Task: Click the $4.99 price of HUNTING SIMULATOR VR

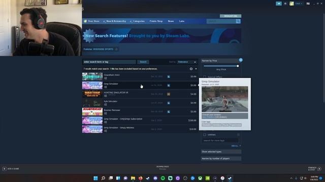Action: [x=193, y=94]
